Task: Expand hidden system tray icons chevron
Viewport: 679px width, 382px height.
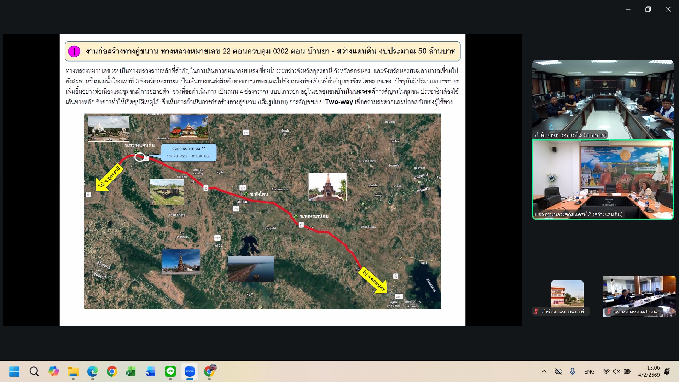Action: pos(544,371)
